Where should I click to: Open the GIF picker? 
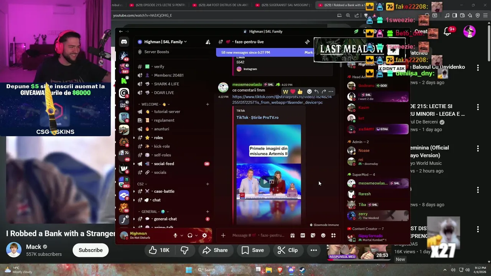pyautogui.click(x=303, y=235)
